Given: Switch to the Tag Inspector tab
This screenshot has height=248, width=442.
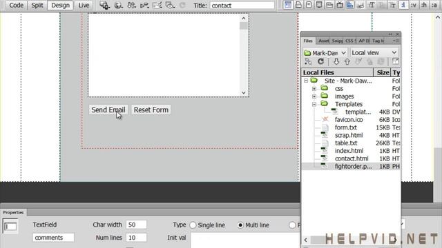Looking at the screenshot, I should 378,41.
